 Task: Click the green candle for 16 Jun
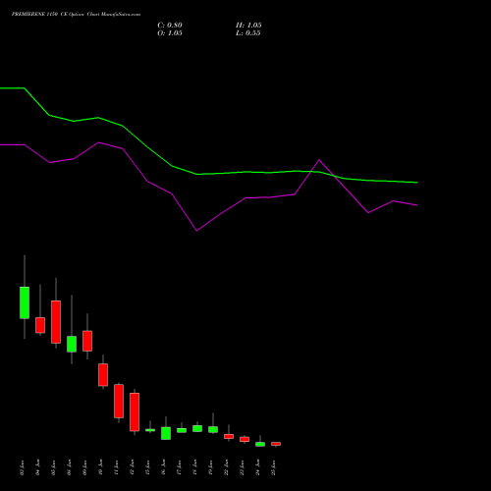click(166, 433)
